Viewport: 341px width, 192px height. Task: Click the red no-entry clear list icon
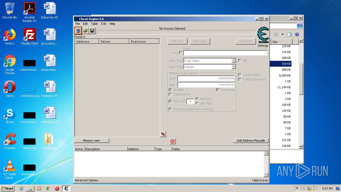point(173,141)
